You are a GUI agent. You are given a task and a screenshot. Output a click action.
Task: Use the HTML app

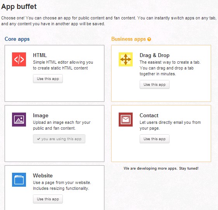(x=48, y=79)
